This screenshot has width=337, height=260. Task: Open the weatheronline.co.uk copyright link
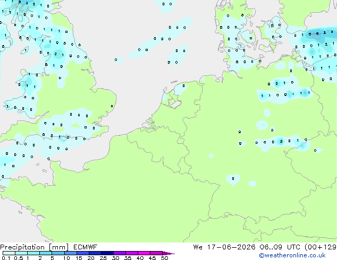[292, 255]
